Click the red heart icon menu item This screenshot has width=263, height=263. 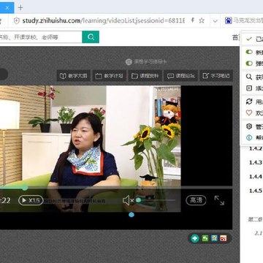tap(252, 113)
